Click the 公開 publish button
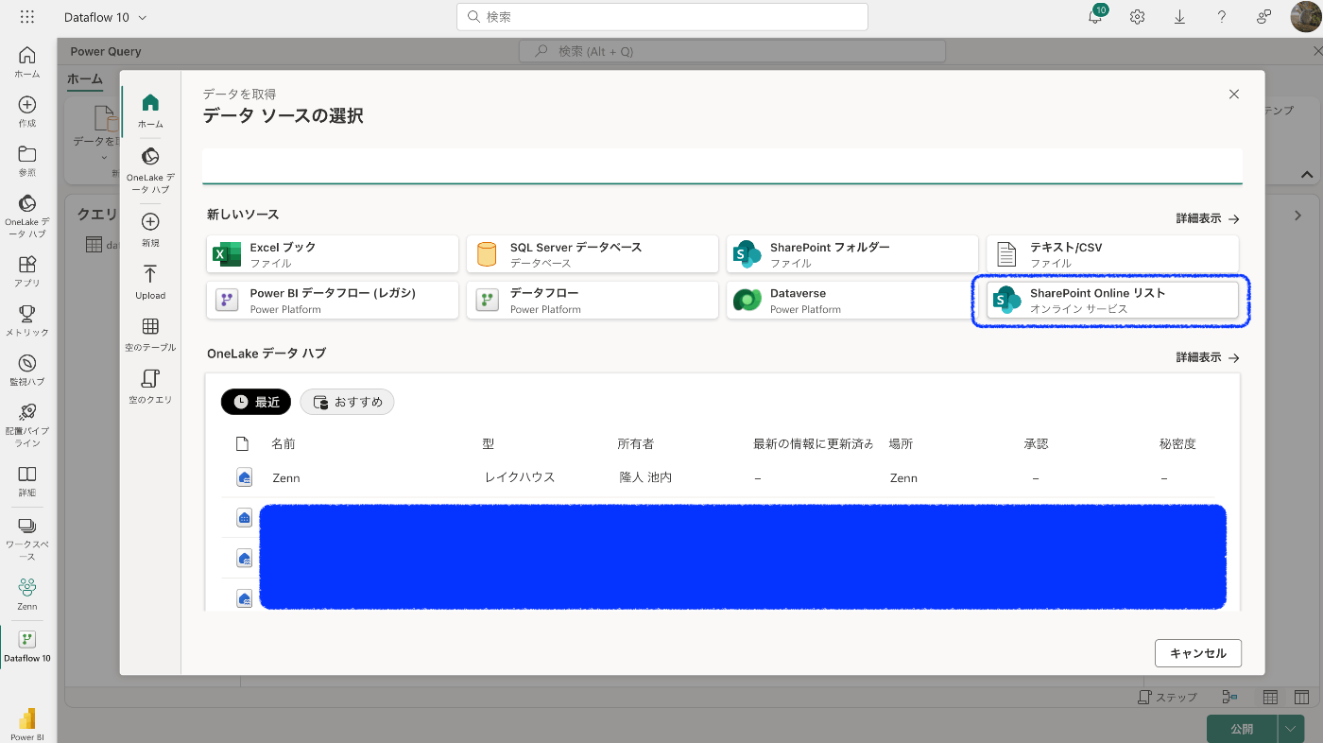Viewport: 1323px width, 743px height. 1242,729
